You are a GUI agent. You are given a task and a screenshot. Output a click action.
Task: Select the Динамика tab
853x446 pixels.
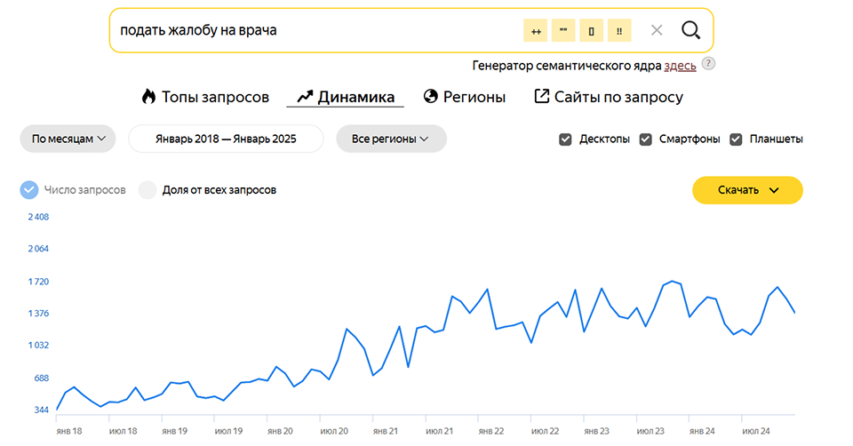(x=345, y=97)
